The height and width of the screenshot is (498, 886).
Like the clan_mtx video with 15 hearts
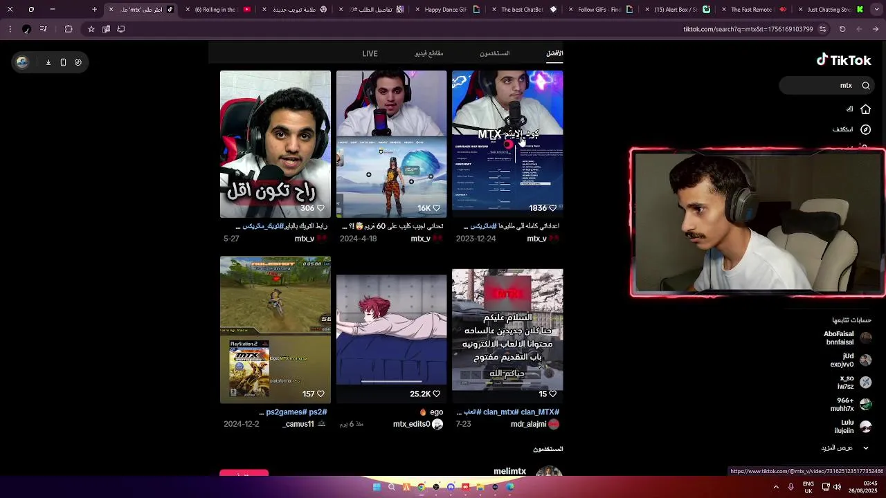[552, 394]
